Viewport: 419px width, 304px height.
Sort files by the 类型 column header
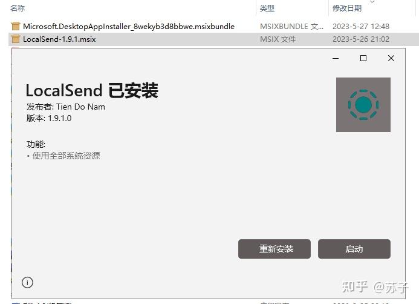click(267, 8)
